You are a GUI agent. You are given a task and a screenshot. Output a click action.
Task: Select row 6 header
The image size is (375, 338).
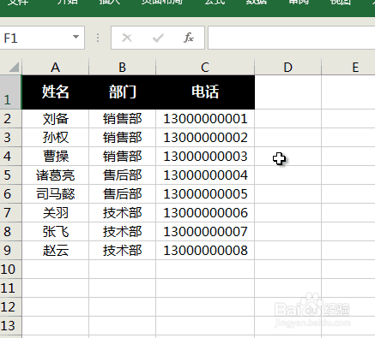click(x=10, y=194)
